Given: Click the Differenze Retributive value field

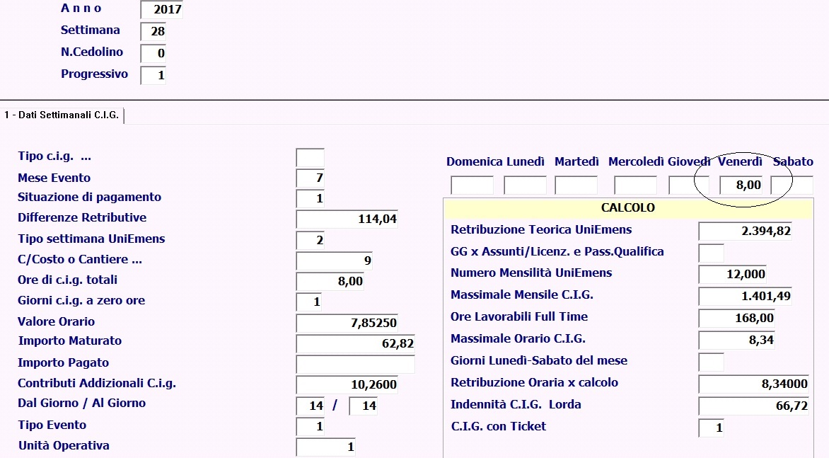Looking at the screenshot, I should (347, 219).
